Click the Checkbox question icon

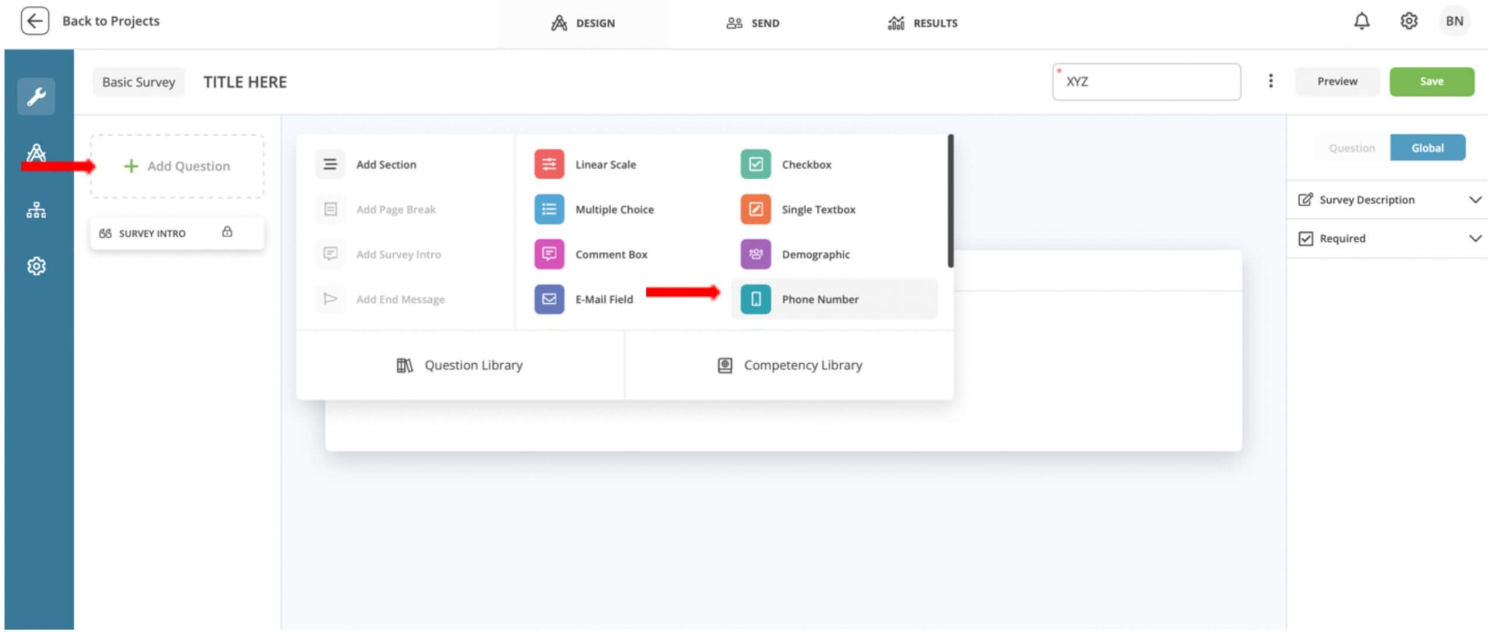pos(756,165)
